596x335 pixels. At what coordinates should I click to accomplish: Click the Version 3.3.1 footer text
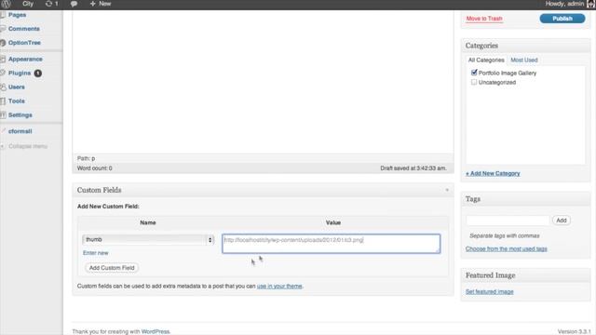point(574,331)
